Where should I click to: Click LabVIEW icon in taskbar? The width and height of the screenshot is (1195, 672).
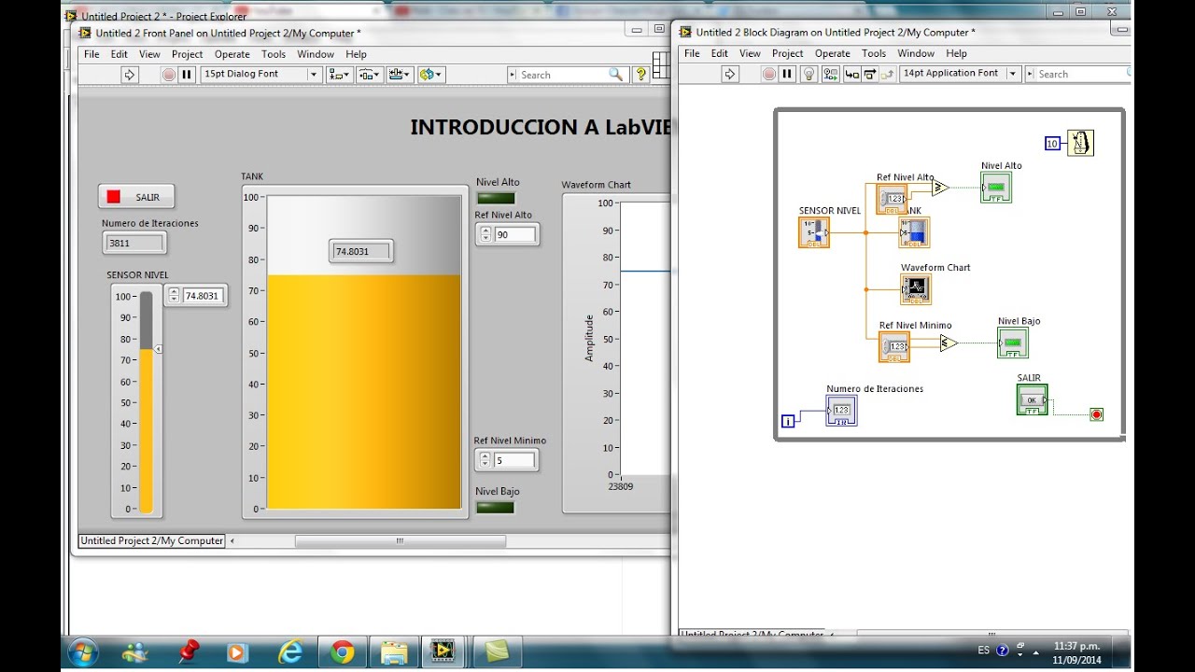tap(443, 652)
